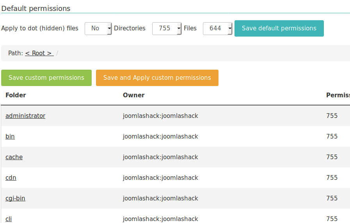Click the Owner column header
The image size is (350, 223).
[x=134, y=95]
